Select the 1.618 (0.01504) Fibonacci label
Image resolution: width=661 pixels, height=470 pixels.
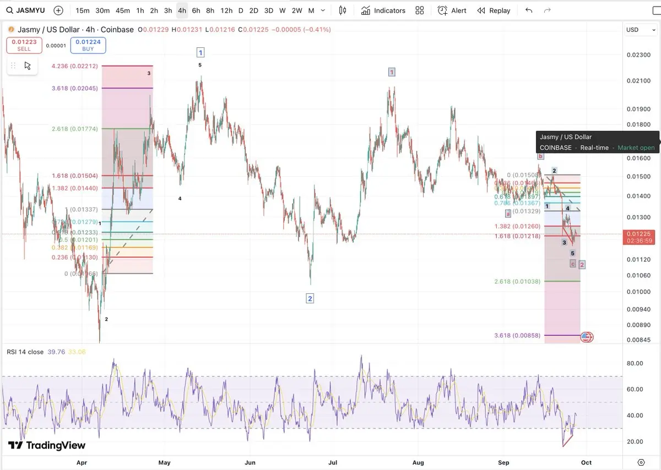[75, 176]
